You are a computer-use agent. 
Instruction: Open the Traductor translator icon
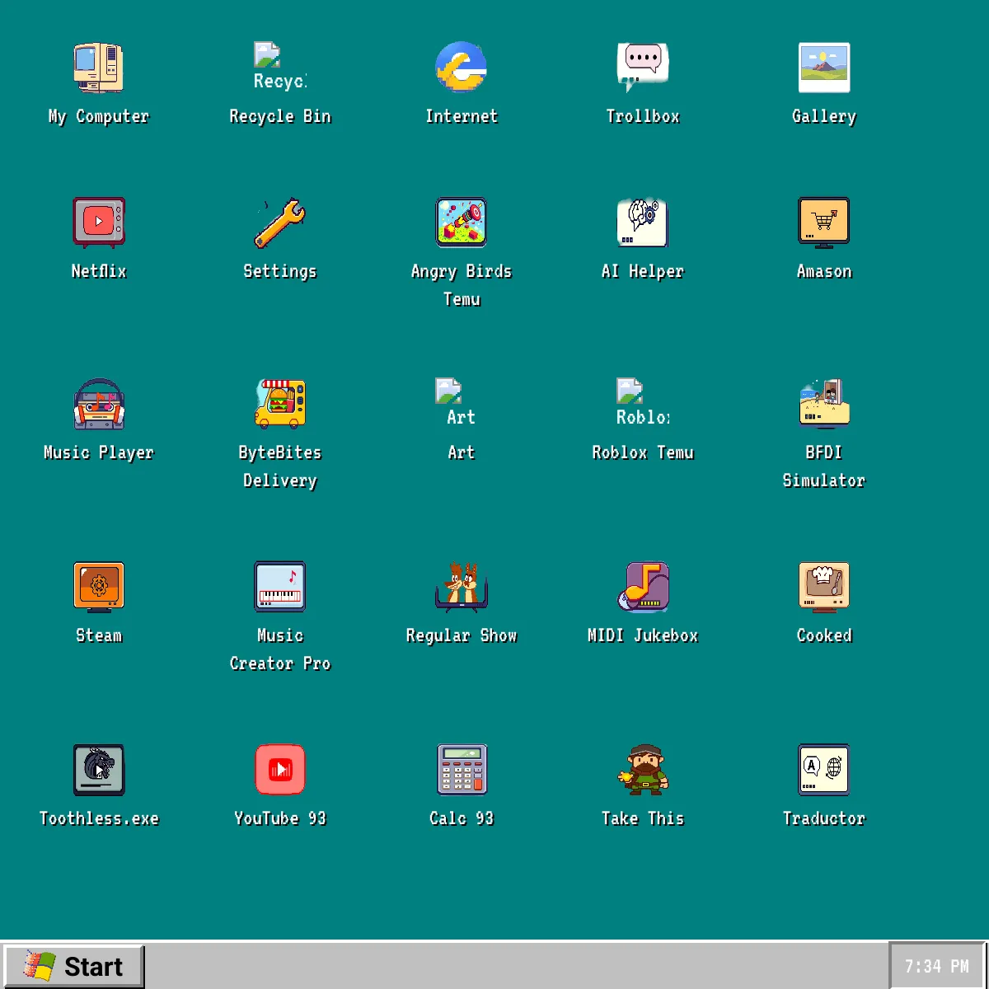pos(824,770)
